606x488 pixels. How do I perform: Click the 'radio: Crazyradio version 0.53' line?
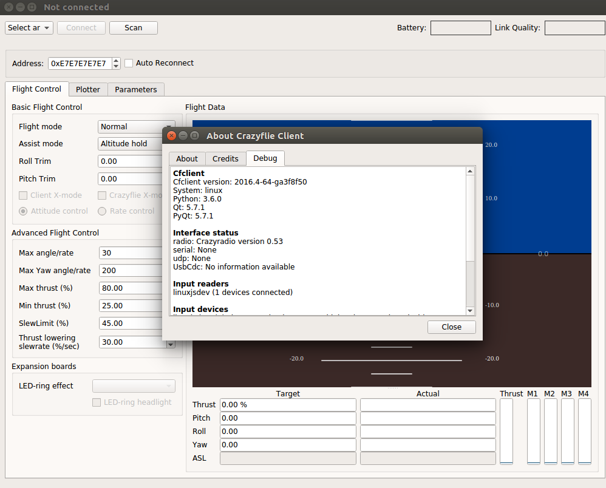[x=228, y=242]
